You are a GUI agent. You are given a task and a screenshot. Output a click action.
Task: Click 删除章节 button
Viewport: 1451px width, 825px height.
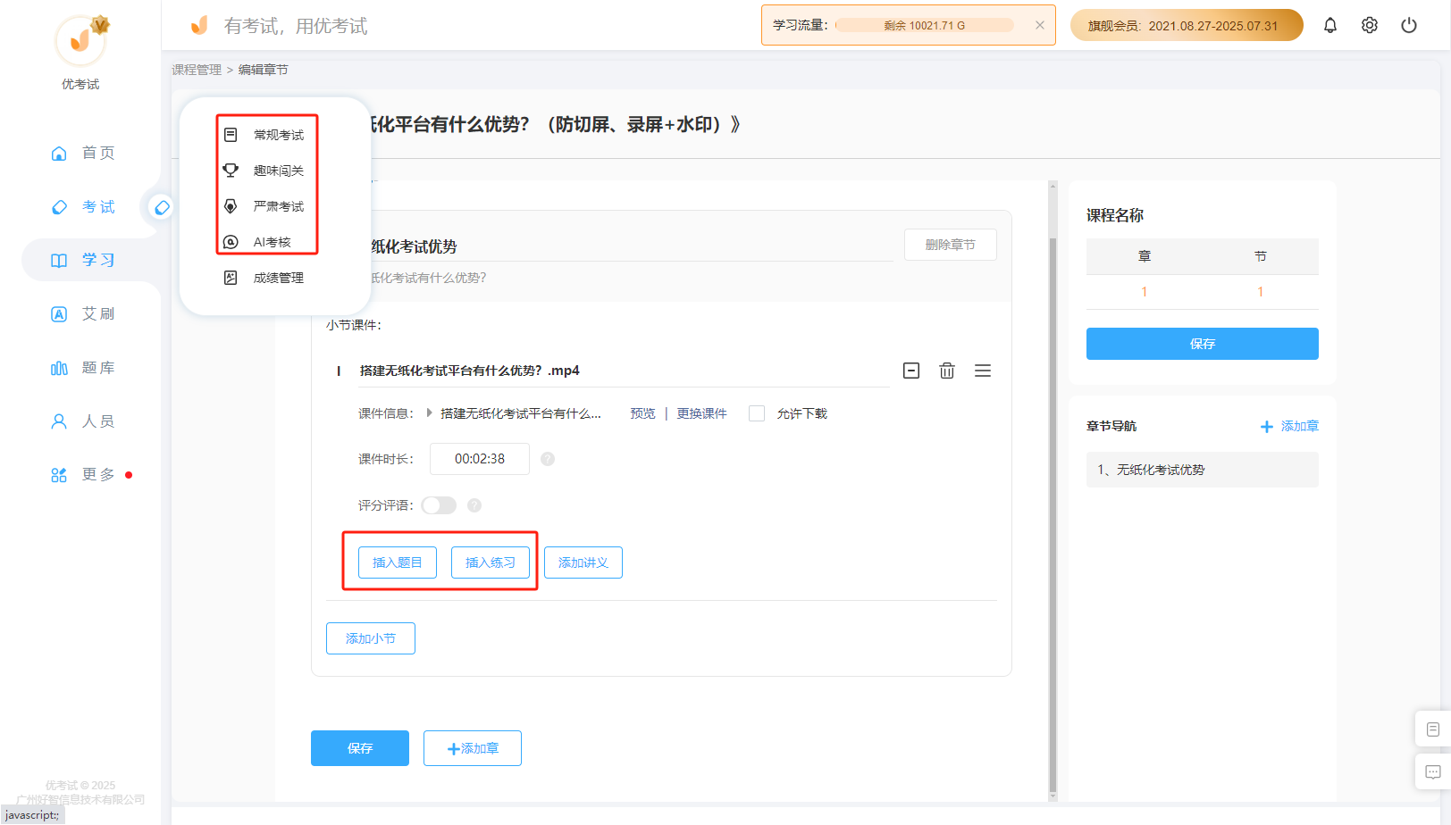(x=951, y=245)
